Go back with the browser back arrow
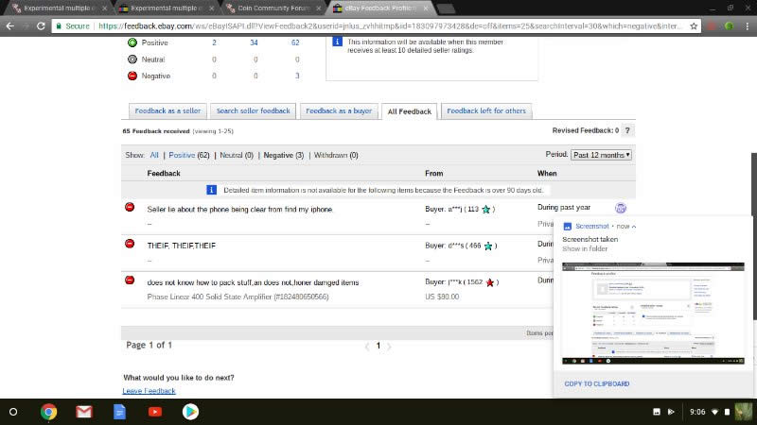This screenshot has height=425, width=757. 10,26
